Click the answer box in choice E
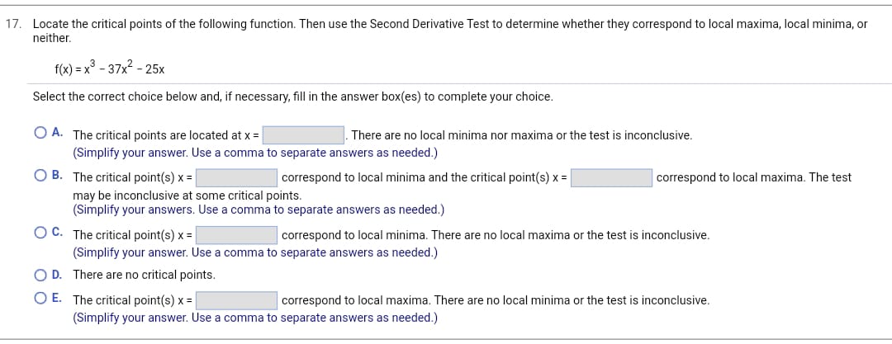 point(237,300)
